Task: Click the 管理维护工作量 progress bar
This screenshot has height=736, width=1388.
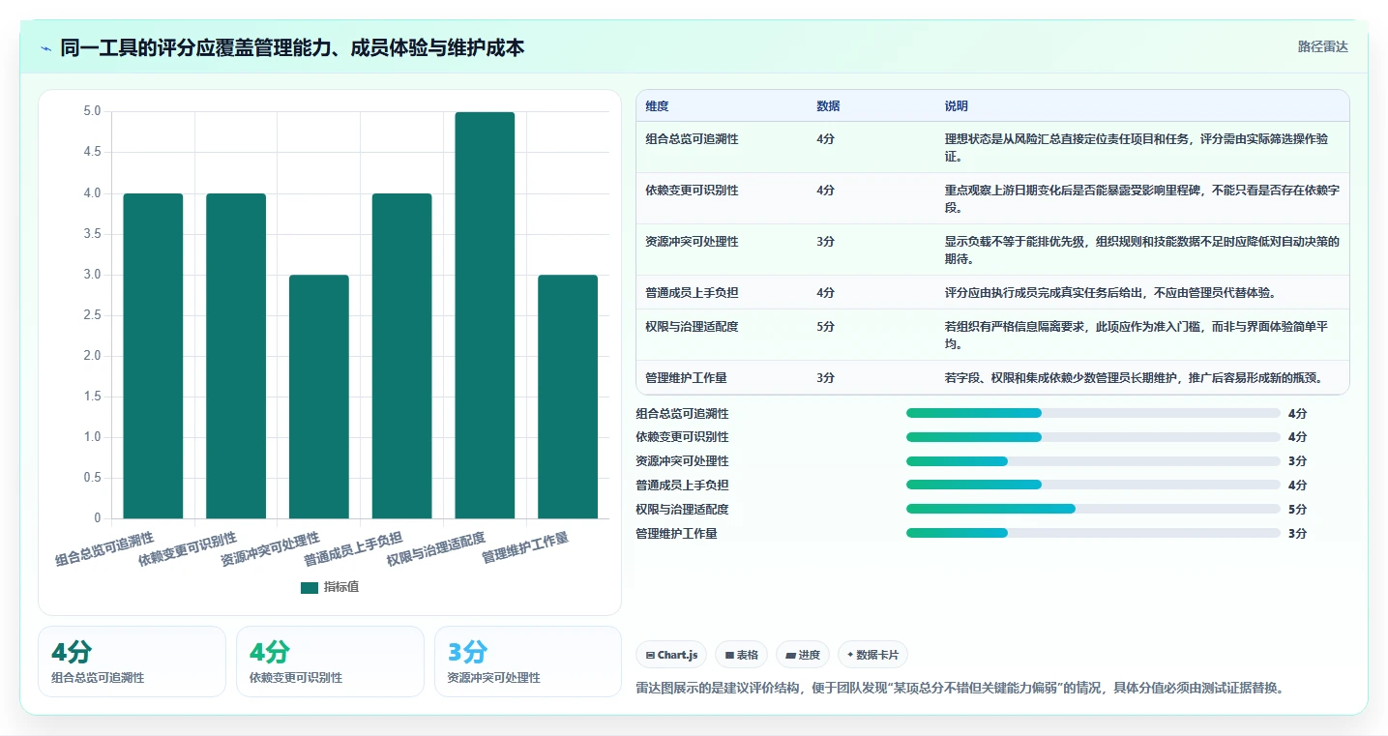Action: 1093,533
